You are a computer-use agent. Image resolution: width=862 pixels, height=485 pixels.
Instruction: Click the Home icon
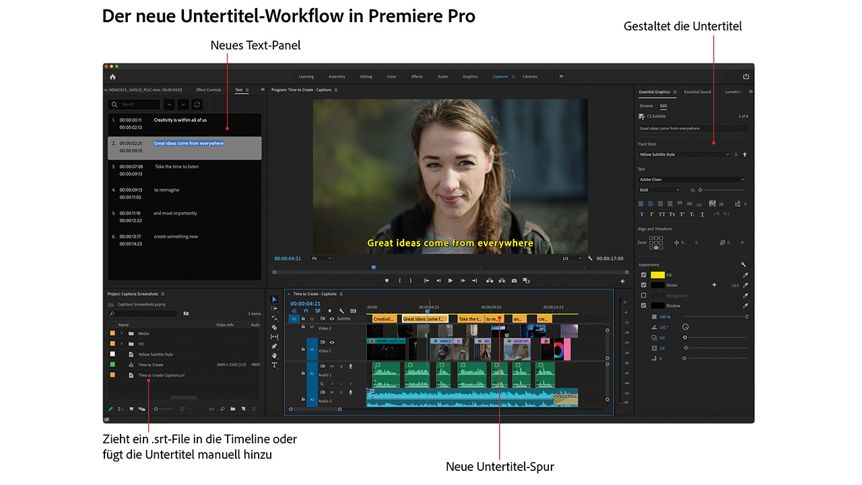pos(112,77)
